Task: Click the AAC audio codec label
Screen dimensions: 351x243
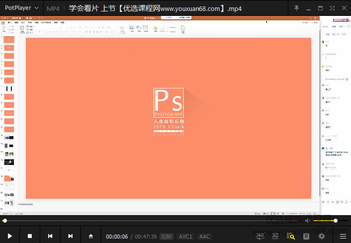Action: 205,237
